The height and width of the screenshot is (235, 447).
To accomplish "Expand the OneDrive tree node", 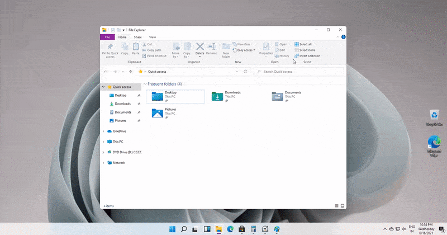I will 103,131.
